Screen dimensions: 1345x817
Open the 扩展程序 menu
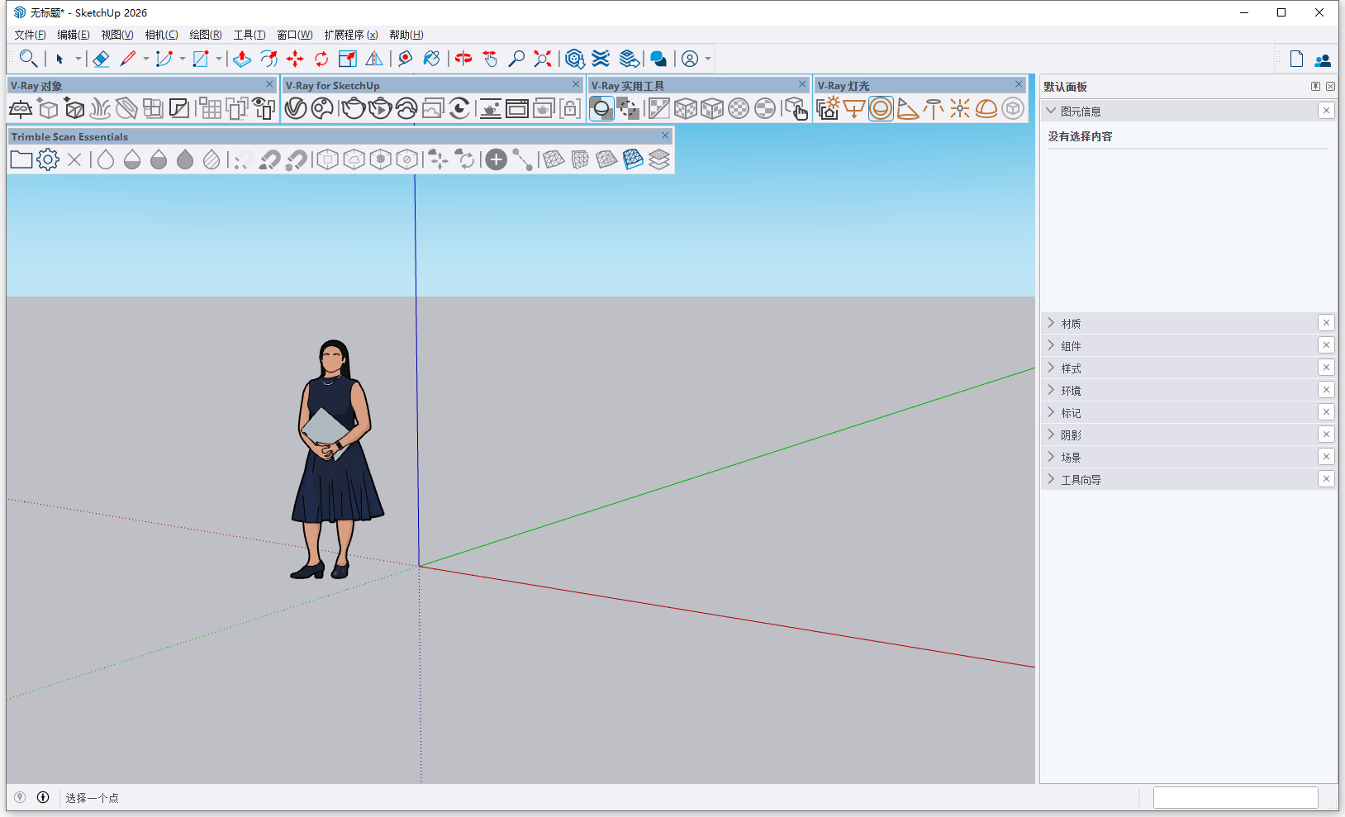tap(350, 35)
